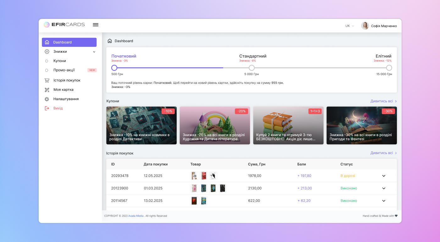This screenshot has height=242, width=440.
Task: Expand the Знижки submenu chevron
Action: [x=94, y=51]
